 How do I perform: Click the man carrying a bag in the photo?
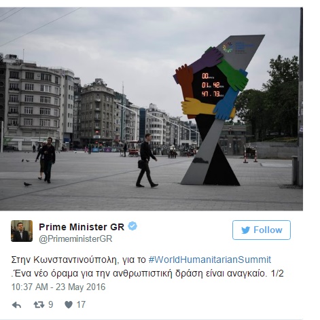click(x=147, y=160)
